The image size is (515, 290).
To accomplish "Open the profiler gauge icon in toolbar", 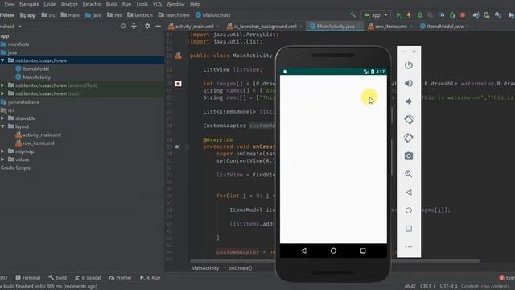I will (442, 15).
